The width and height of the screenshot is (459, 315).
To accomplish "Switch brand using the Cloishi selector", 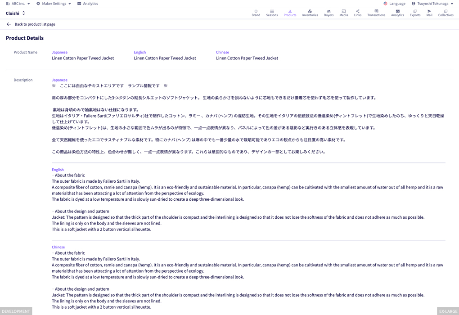I will click(15, 13).
